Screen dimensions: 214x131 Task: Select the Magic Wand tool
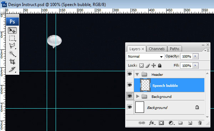tap(12, 54)
